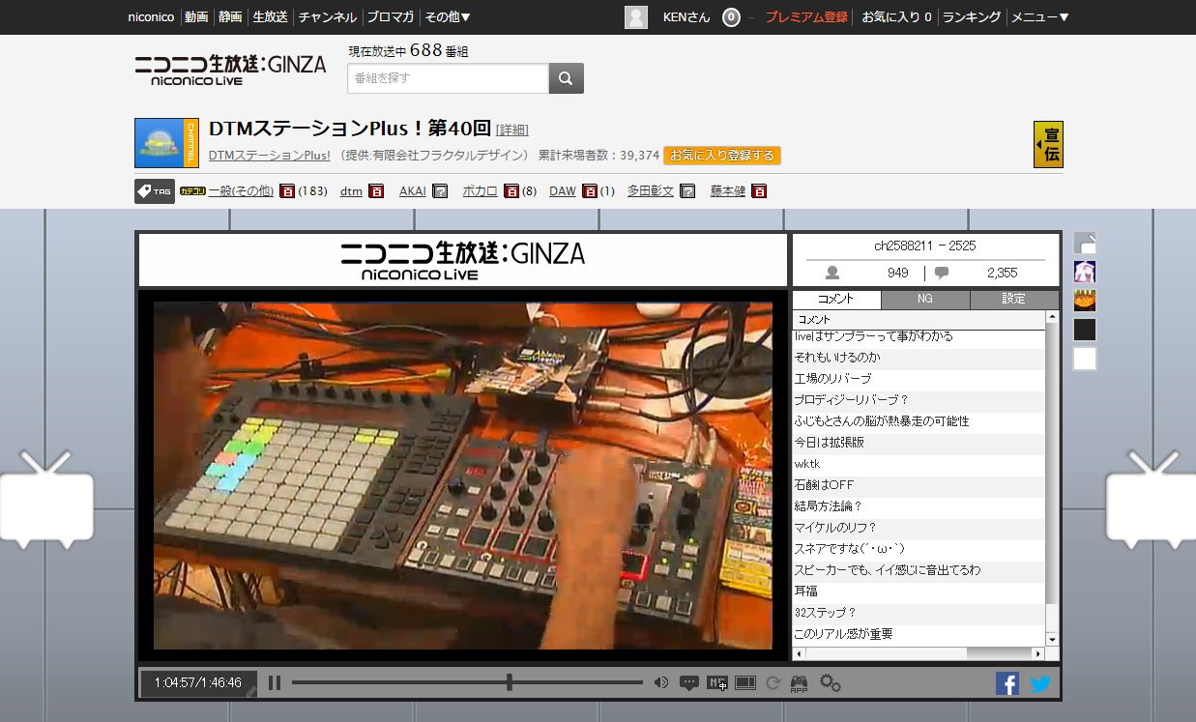
Task: Expand the その他▼ dropdown
Action: pos(448,16)
